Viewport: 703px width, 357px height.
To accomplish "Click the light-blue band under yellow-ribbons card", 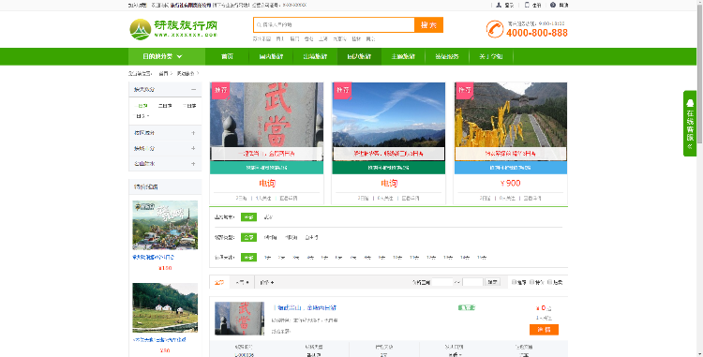I will click(511, 168).
